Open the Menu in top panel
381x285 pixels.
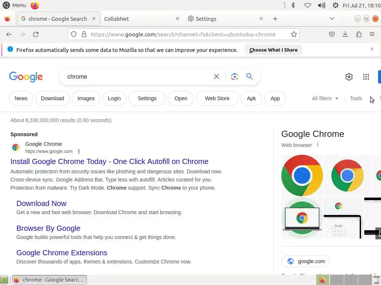pyautogui.click(x=15, y=5)
